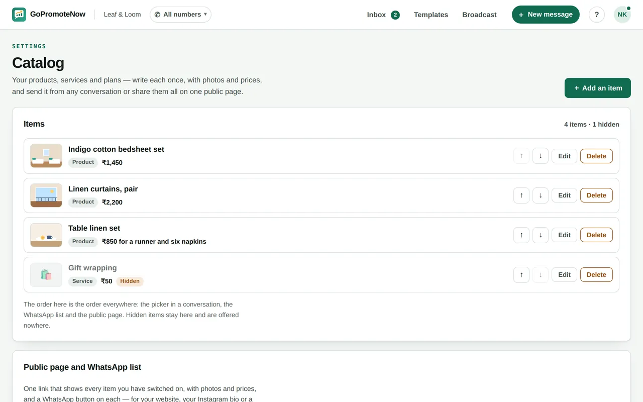Viewport: 643px width, 402px height.
Task: Click the '4 items · 1 hidden' count
Action: [x=592, y=124]
